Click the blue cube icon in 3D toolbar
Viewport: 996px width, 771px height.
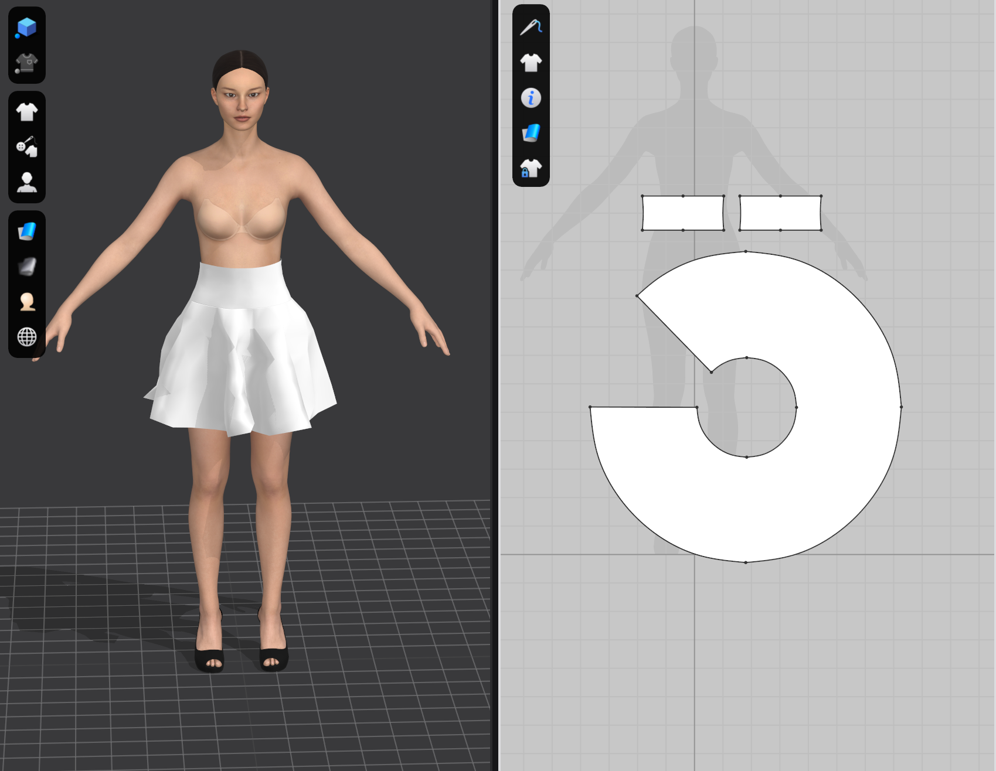click(x=26, y=27)
